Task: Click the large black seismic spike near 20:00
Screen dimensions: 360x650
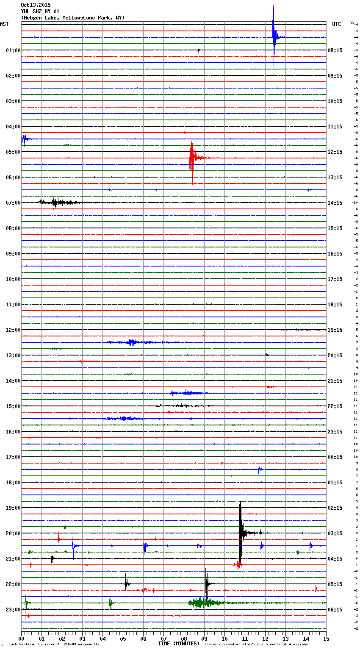Action: pyautogui.click(x=241, y=533)
